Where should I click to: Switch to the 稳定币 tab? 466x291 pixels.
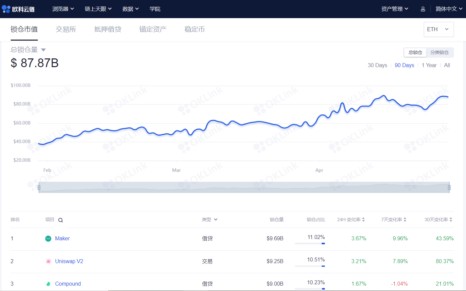pyautogui.click(x=195, y=30)
